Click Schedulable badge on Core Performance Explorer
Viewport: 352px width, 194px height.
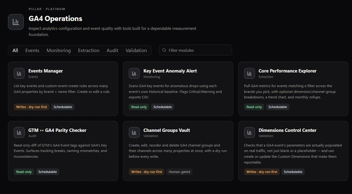(x=278, y=107)
